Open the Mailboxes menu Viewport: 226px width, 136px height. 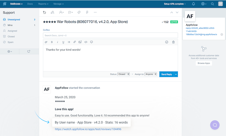[16, 4]
